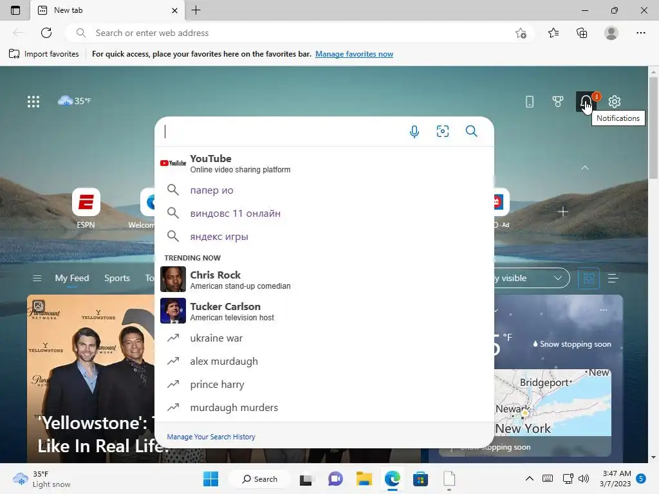Collapse quick links with chevron up
Image resolution: width=659 pixels, height=494 pixels.
point(584,168)
